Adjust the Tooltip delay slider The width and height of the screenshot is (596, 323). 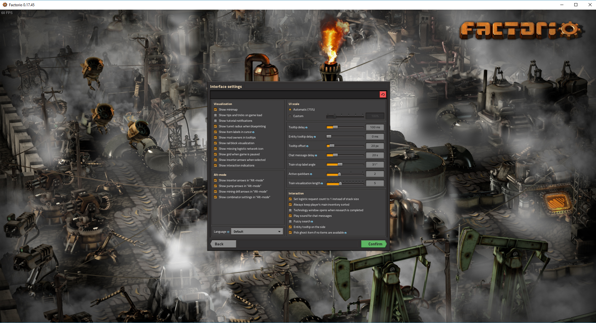click(345, 127)
